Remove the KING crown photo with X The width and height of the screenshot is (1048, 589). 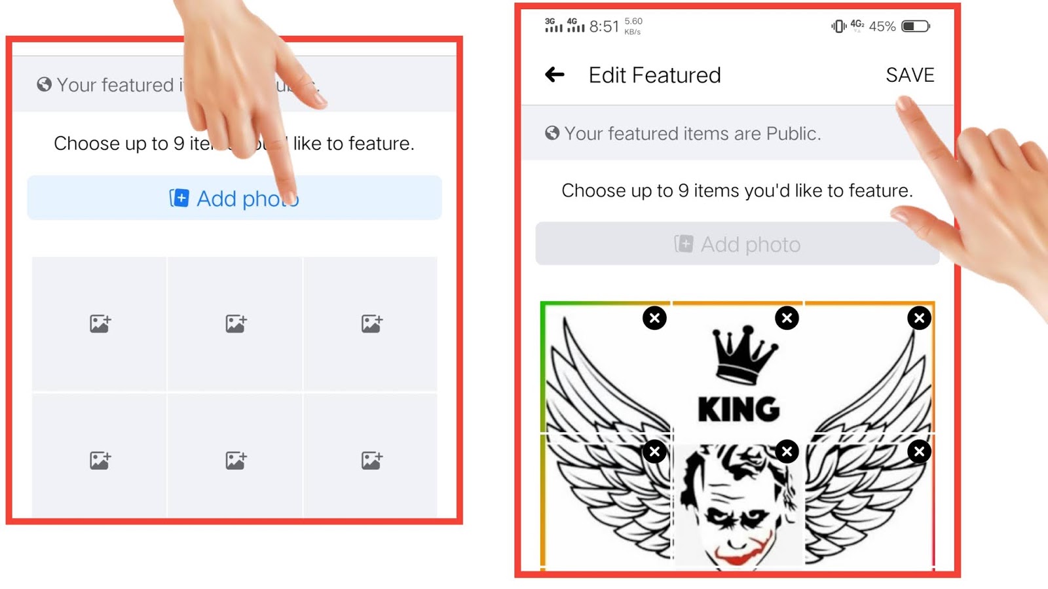coord(787,318)
